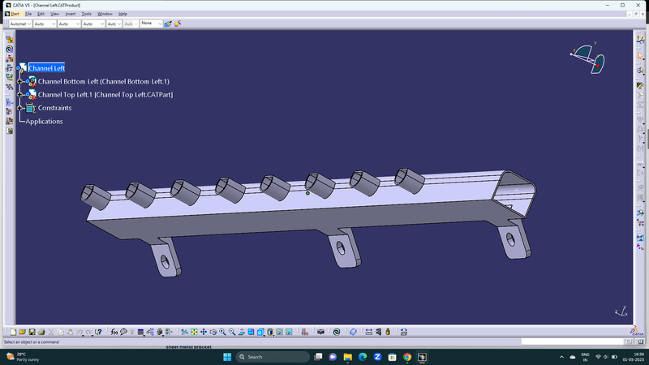Open the Tools menu
Screen dimensions: 649x365
point(86,14)
